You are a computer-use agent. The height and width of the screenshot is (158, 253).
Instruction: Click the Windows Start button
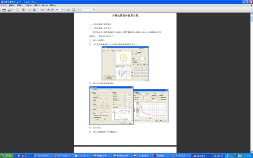point(7,156)
